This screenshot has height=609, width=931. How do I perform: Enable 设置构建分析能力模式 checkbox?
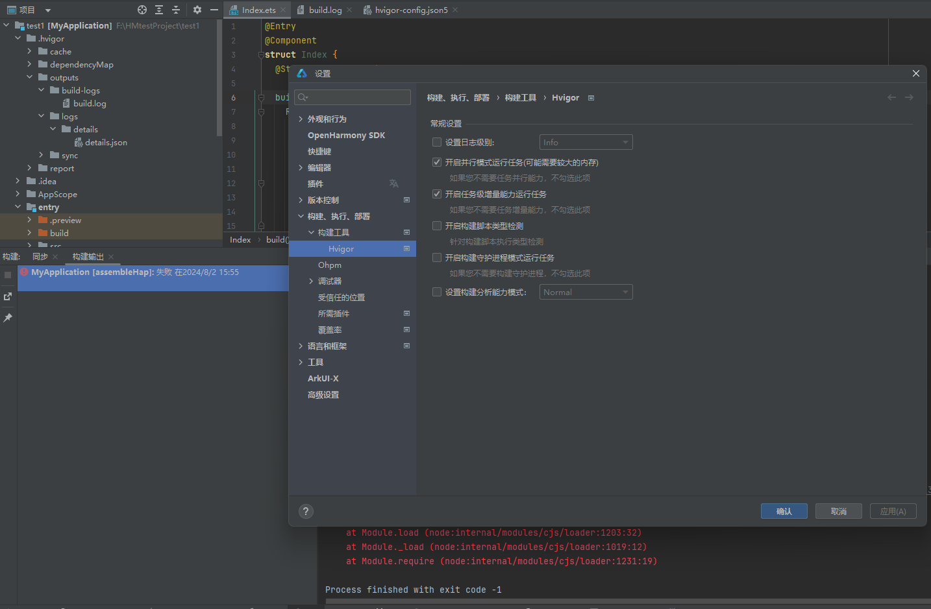point(437,292)
